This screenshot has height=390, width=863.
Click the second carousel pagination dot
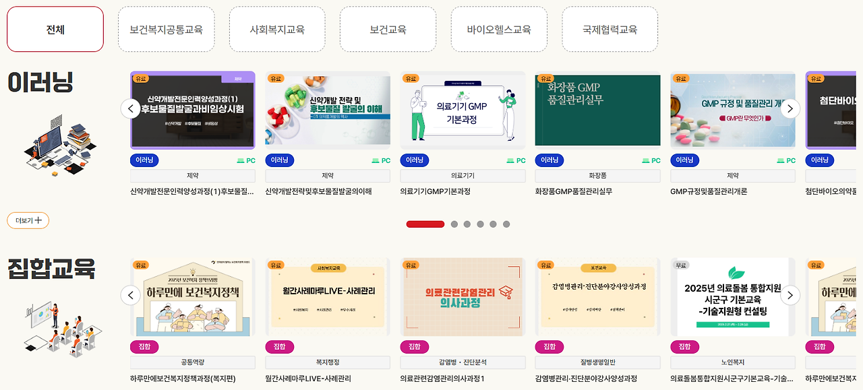[x=453, y=223]
